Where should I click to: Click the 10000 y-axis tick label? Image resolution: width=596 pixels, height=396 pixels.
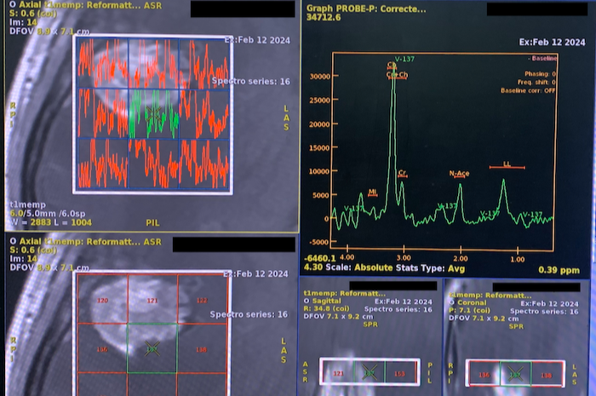tap(319, 171)
